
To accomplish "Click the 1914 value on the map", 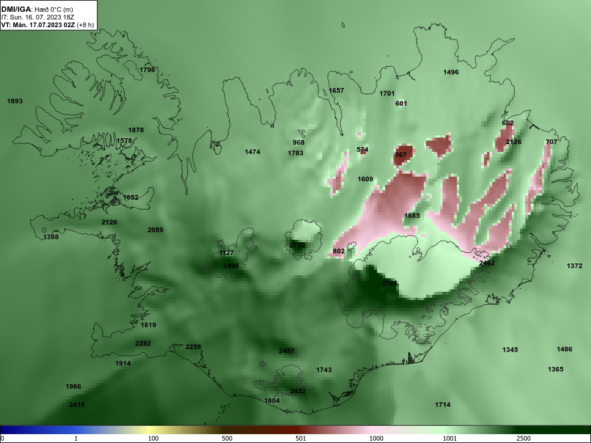I will point(123,363).
